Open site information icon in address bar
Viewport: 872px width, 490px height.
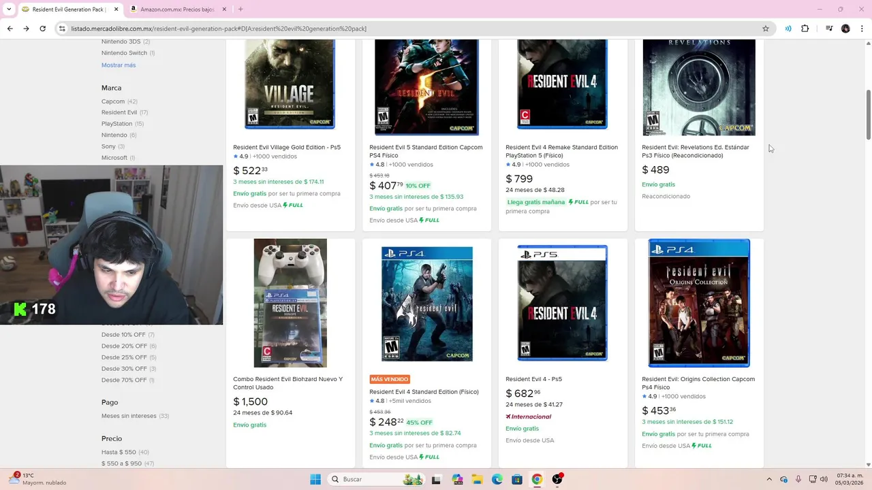coord(62,29)
